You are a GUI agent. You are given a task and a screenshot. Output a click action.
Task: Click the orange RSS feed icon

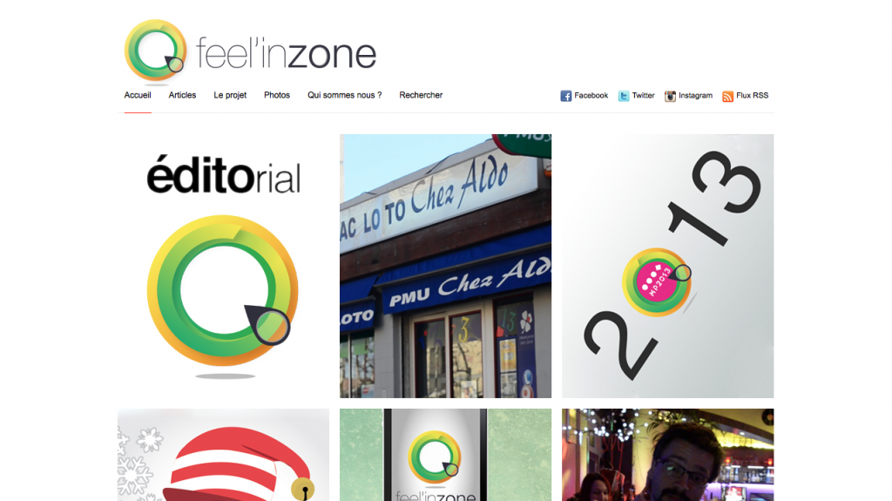click(x=727, y=96)
